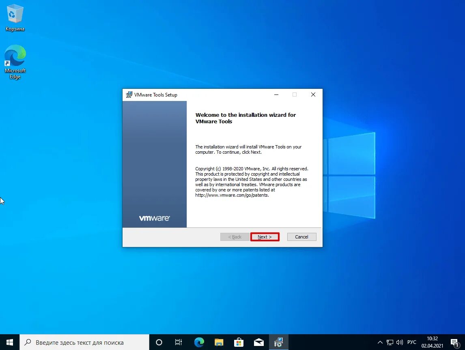Minimize the VMware Tools Setup window
The image size is (465, 350).
click(276, 94)
